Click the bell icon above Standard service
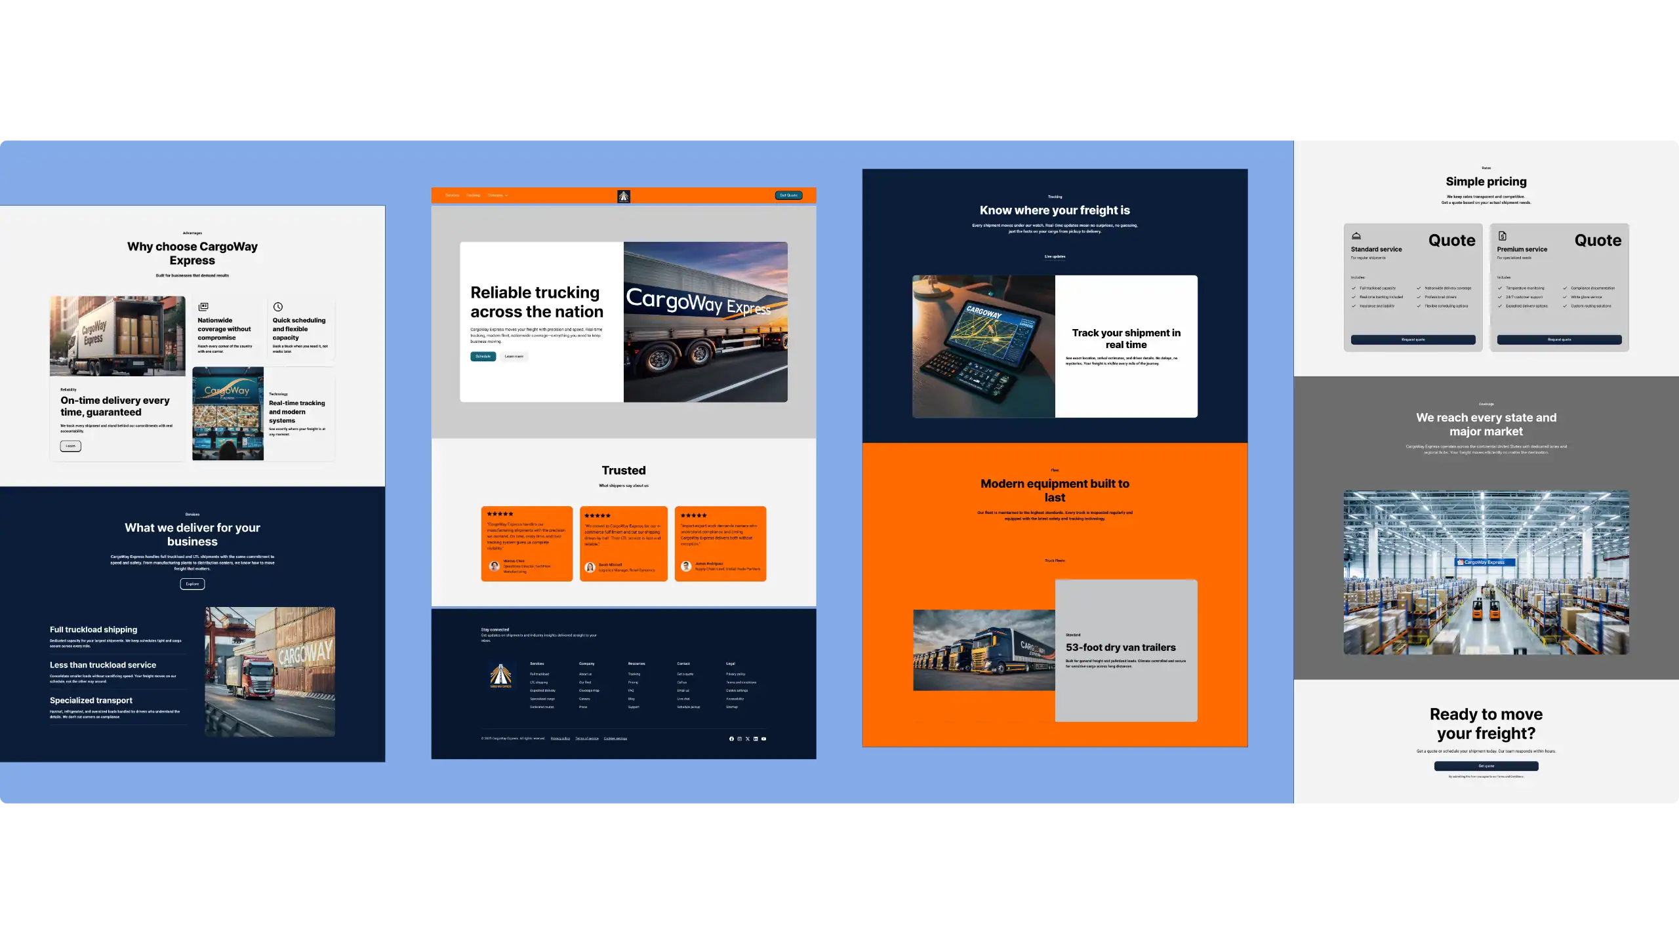 (x=1356, y=236)
